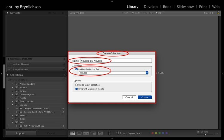
Task: Show top panel with top edge arrow
Action: 112,1
